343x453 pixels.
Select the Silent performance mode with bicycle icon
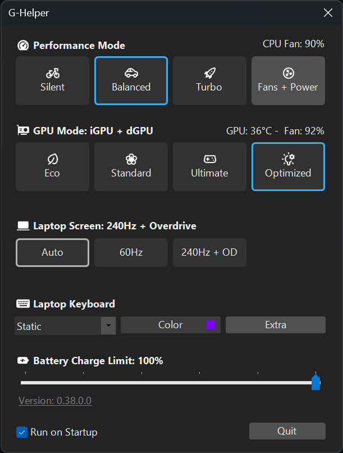click(52, 80)
